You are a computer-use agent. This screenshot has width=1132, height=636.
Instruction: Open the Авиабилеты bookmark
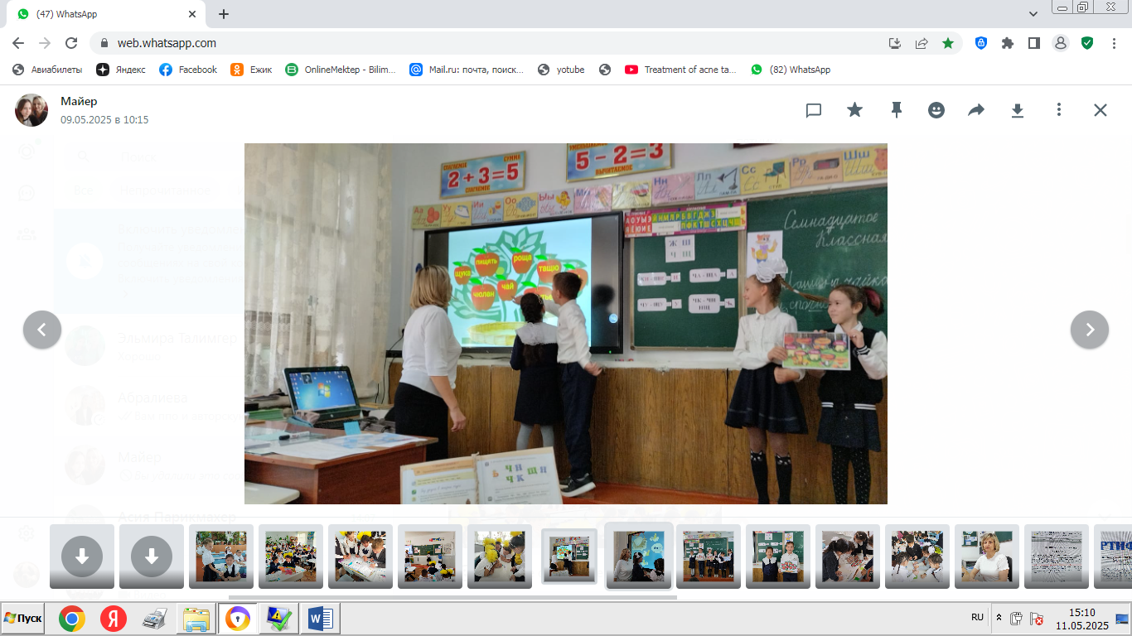(47, 70)
